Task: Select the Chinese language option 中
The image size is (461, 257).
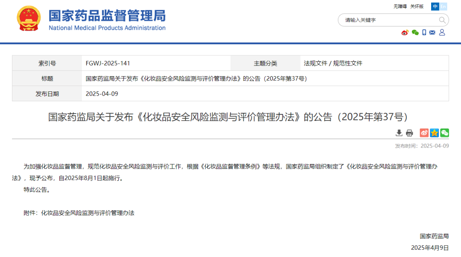Action: tap(435, 6)
